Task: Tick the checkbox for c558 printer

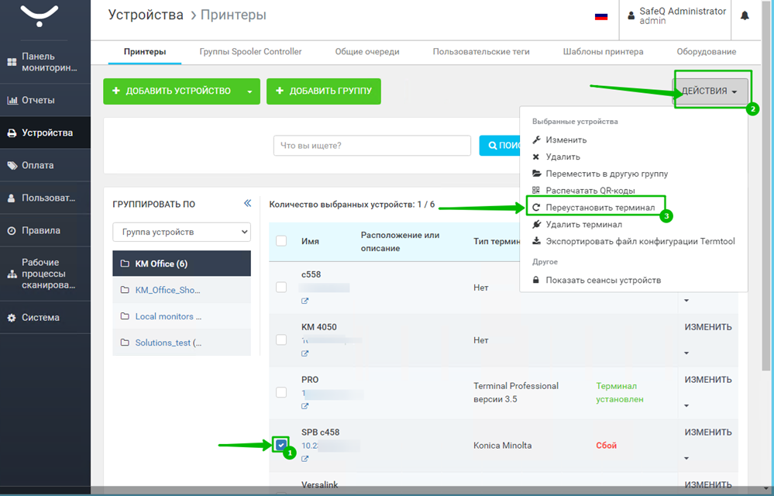Action: click(x=281, y=287)
